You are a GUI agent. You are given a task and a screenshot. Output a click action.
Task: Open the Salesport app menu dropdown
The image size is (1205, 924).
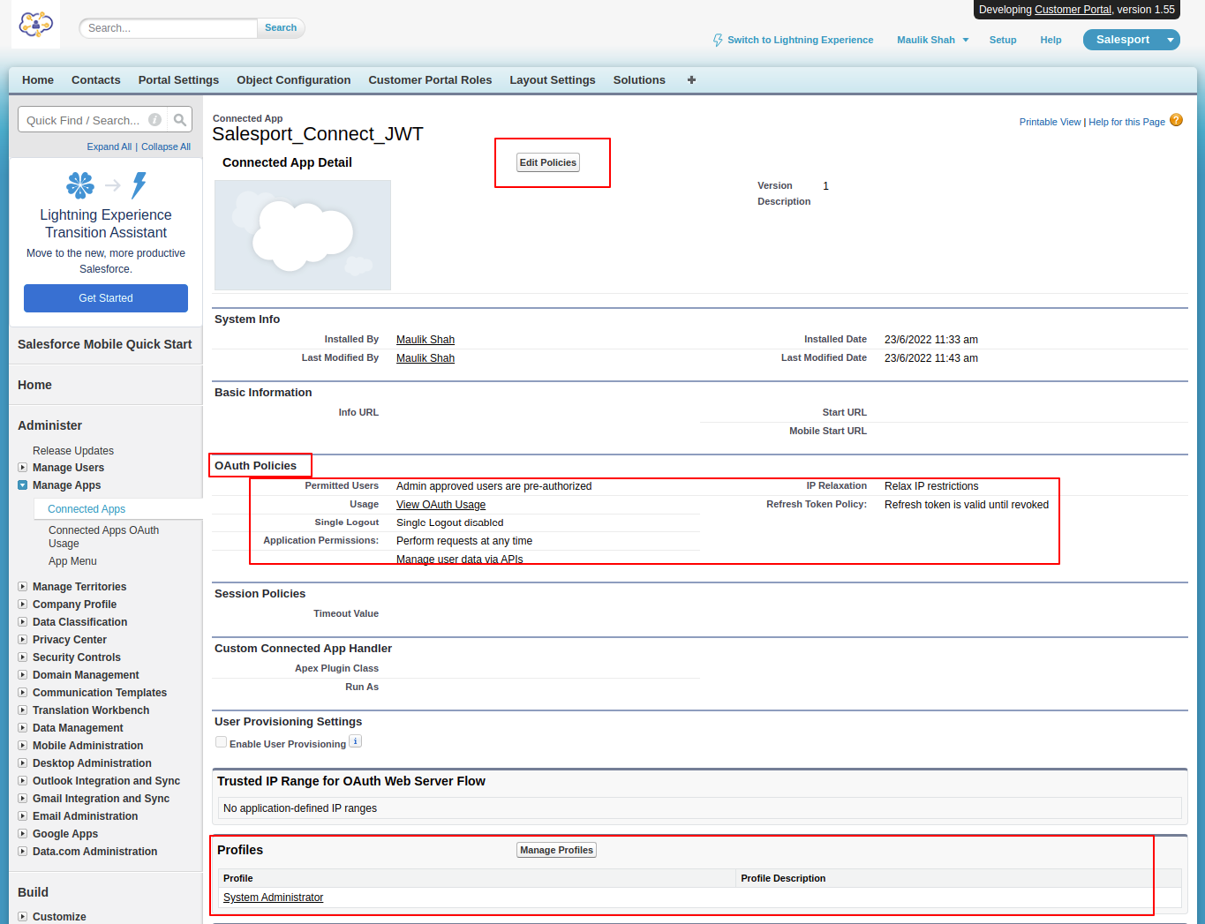(x=1171, y=40)
